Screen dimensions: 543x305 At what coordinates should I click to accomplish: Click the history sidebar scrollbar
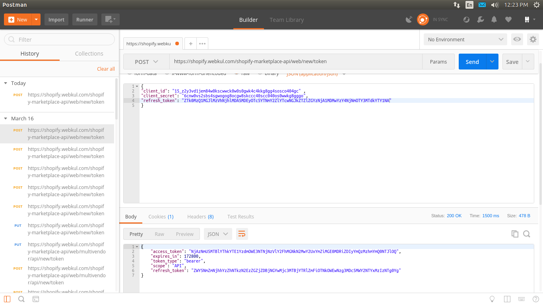(116, 99)
